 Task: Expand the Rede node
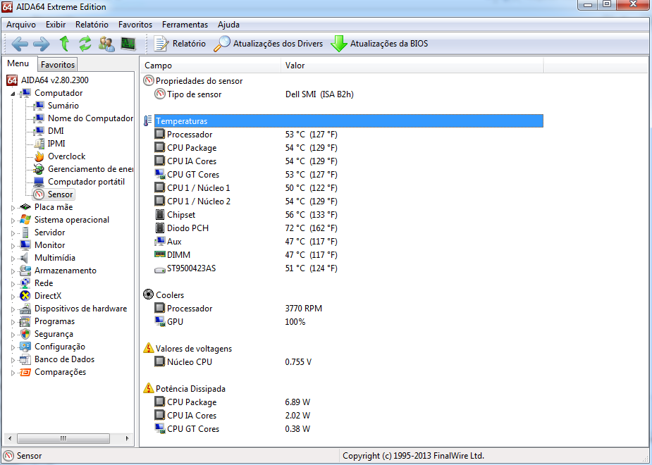click(13, 284)
